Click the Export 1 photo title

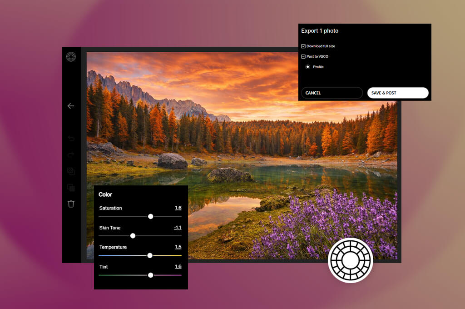(320, 31)
